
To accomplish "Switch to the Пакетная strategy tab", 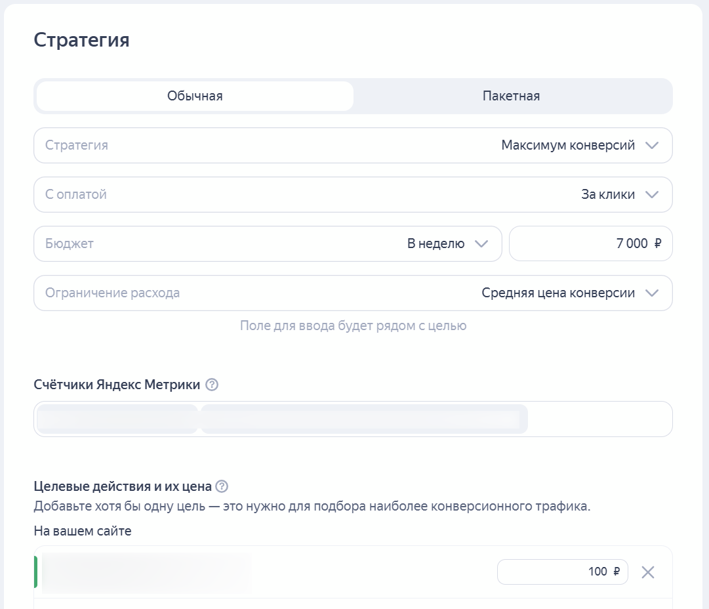I will point(511,96).
